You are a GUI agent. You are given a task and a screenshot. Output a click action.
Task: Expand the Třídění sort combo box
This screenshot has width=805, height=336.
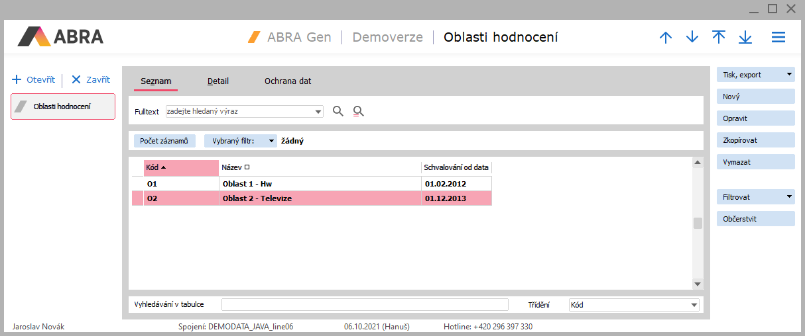pos(694,305)
